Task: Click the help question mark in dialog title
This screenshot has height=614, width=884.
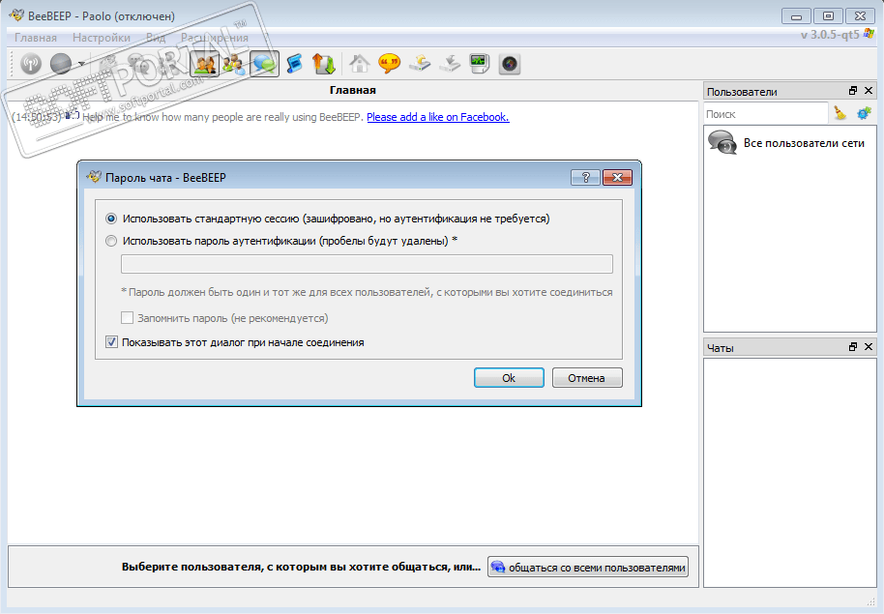Action: click(x=585, y=178)
